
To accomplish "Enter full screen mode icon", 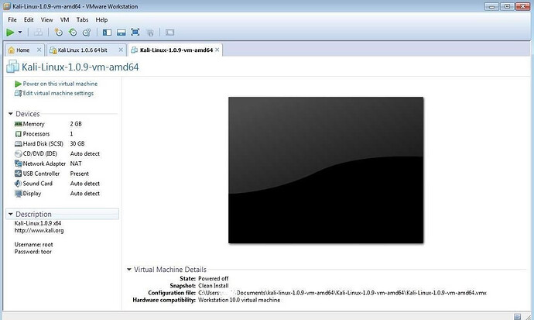I will point(135,33).
